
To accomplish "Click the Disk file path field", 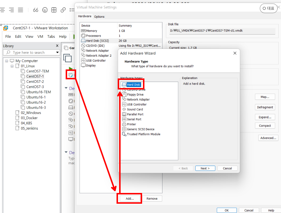I will tap(222, 31).
